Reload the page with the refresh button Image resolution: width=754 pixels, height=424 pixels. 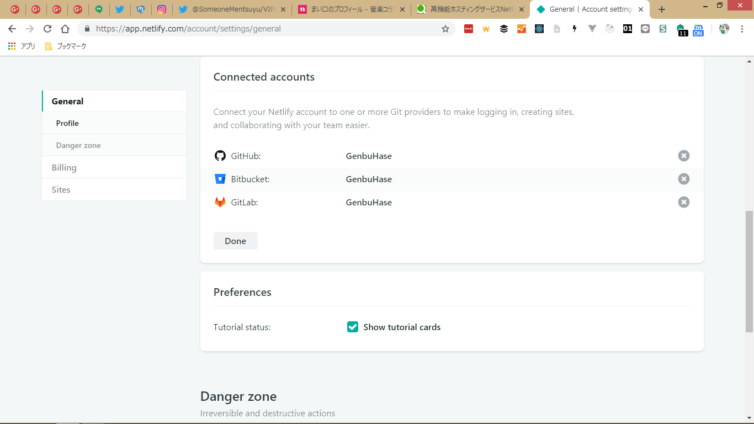pos(47,29)
